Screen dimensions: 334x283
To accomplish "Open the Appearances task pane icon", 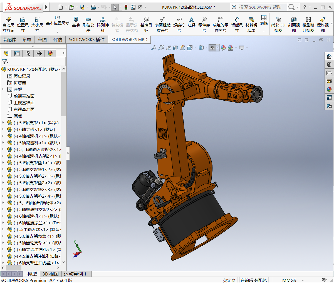I will [329, 90].
